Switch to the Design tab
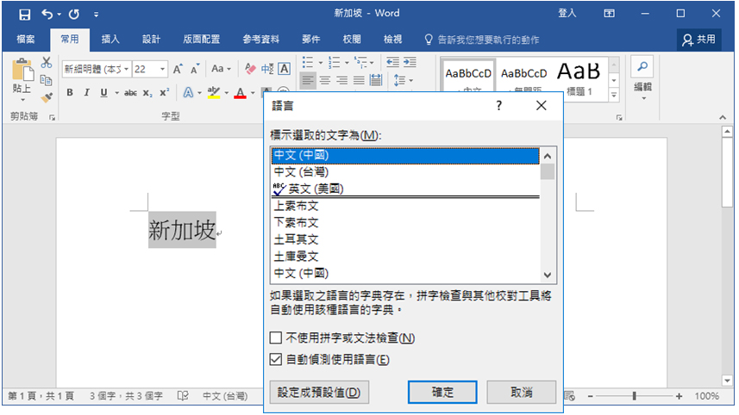Viewport: 739px width, 415px height. 151,39
